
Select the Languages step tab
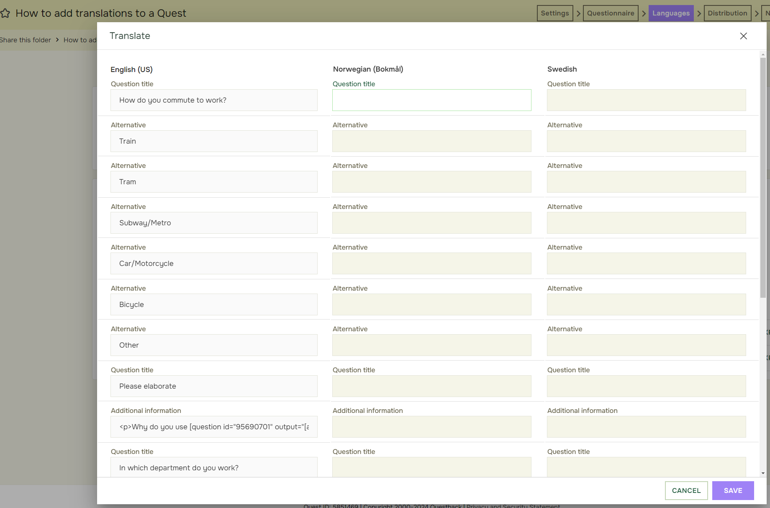(671, 13)
